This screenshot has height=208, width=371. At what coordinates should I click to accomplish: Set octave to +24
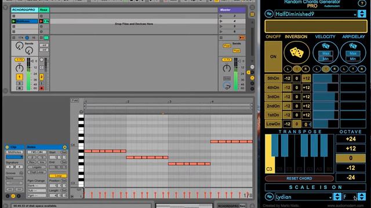coord(350,139)
